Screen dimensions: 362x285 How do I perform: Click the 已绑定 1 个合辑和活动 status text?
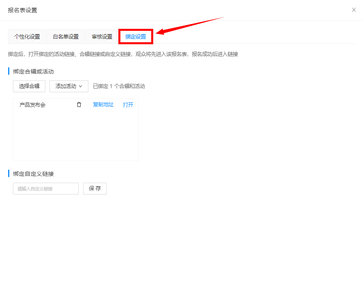[x=119, y=86]
